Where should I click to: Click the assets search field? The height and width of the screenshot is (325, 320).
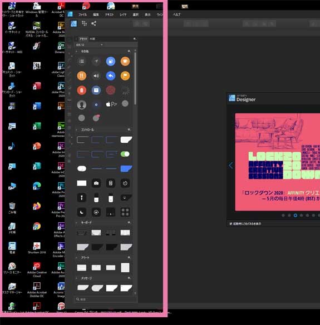pos(106,299)
